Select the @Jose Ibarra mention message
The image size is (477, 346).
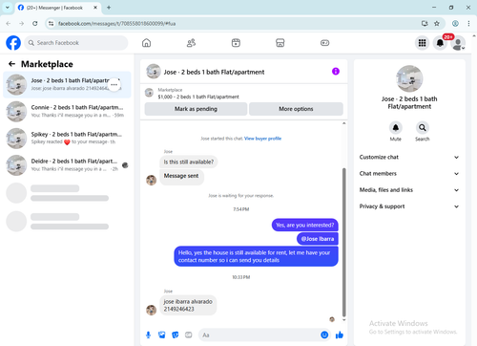click(318, 239)
